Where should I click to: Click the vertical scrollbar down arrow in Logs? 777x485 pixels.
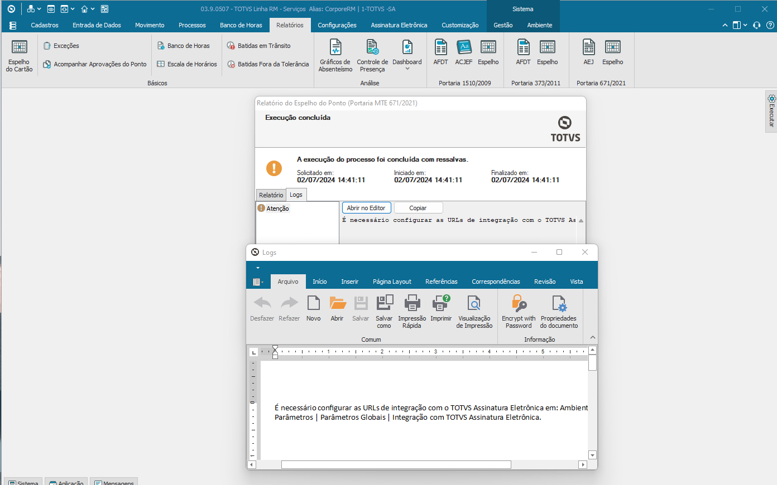click(593, 455)
